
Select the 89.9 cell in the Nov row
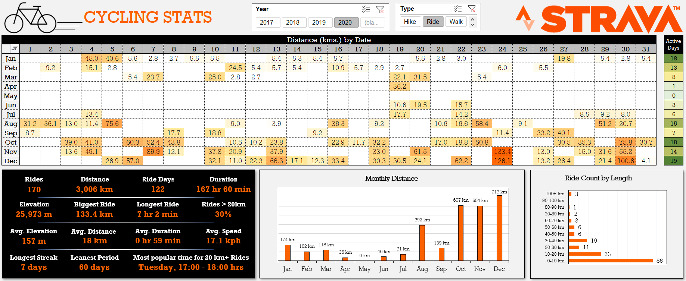click(x=153, y=152)
